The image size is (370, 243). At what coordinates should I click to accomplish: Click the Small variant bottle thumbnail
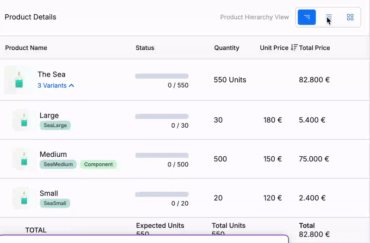(x=25, y=198)
